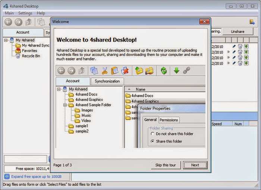Click the chain Link icon in the preview toolbar
261x190 pixels.
click(186, 70)
